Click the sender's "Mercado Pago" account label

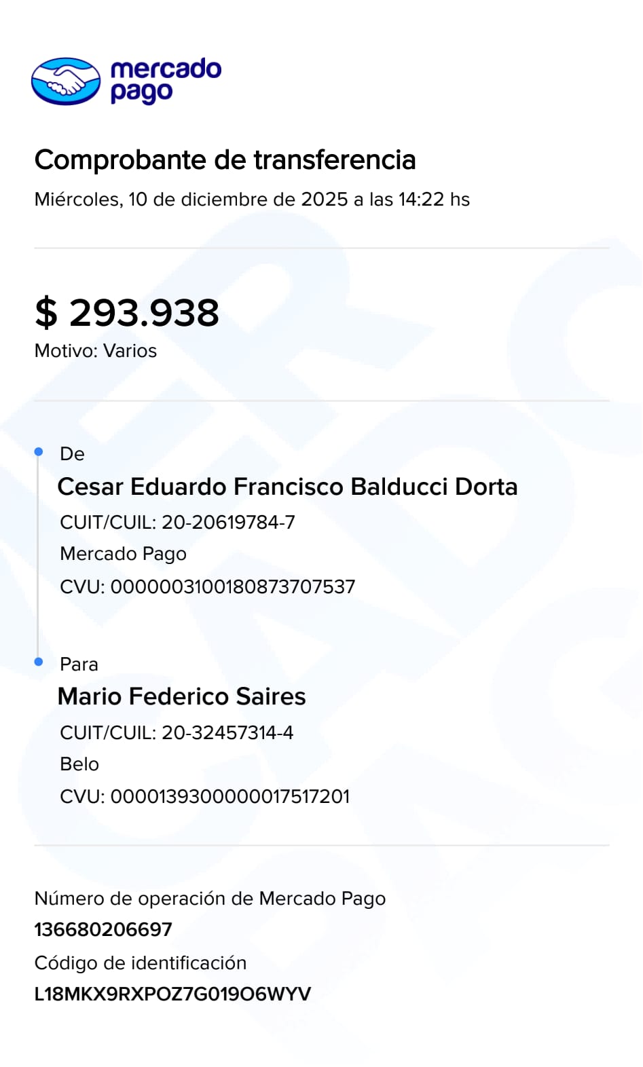click(123, 554)
